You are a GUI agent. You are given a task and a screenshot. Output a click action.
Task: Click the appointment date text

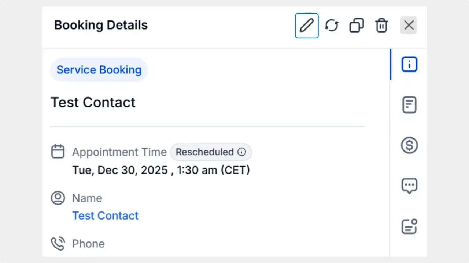[x=161, y=170]
